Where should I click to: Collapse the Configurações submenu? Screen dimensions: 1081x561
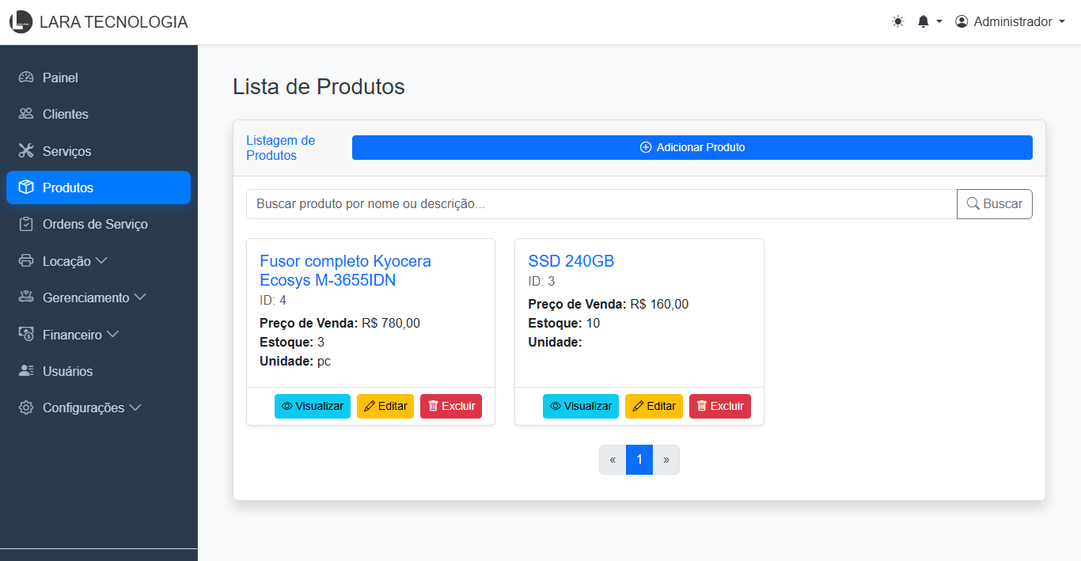81,407
